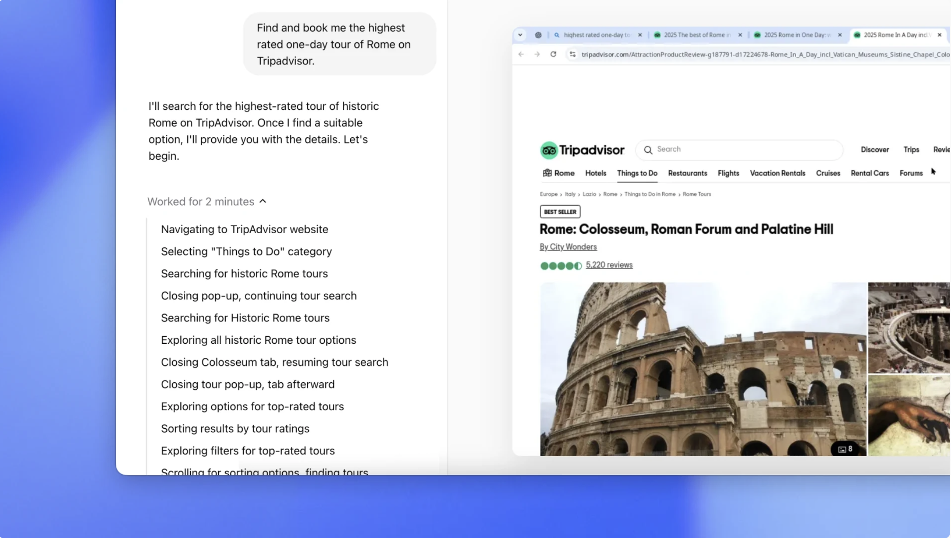Click the star rating display element
The width and height of the screenshot is (951, 538).
560,265
